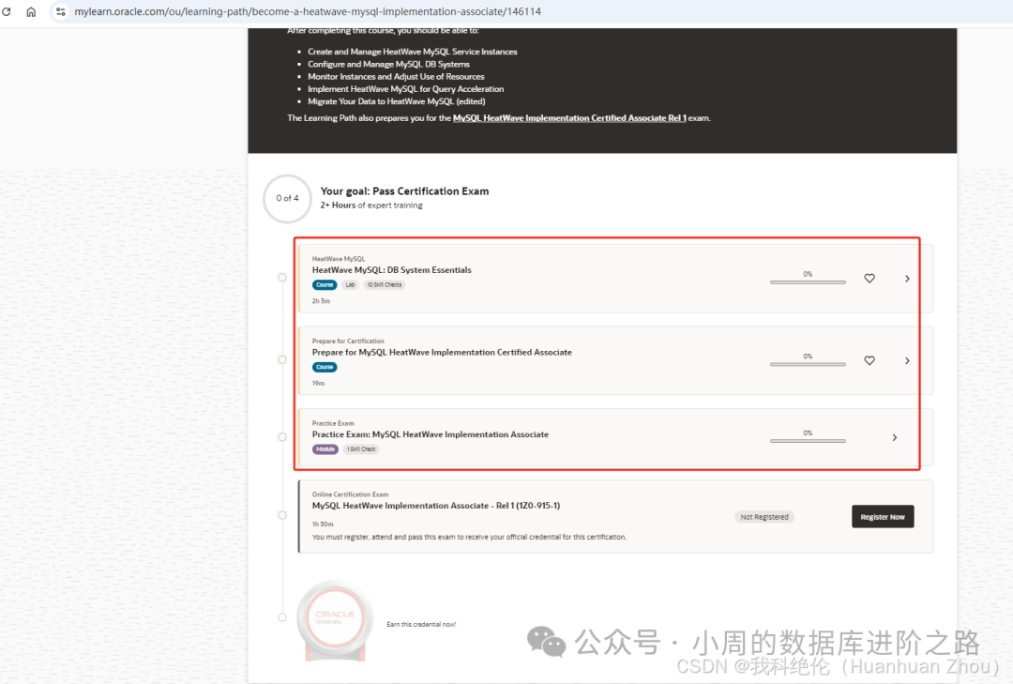Select the timeline step circle beside the credential badge

coord(282,617)
